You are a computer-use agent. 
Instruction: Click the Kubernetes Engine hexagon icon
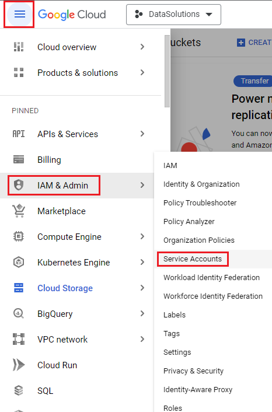point(19,262)
